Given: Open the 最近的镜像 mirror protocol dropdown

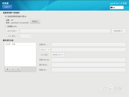Looking at the screenshot, I should pyautogui.click(x=12, y=31).
